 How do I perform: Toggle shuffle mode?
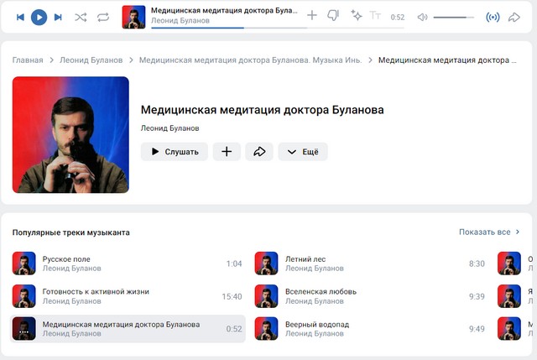point(81,17)
